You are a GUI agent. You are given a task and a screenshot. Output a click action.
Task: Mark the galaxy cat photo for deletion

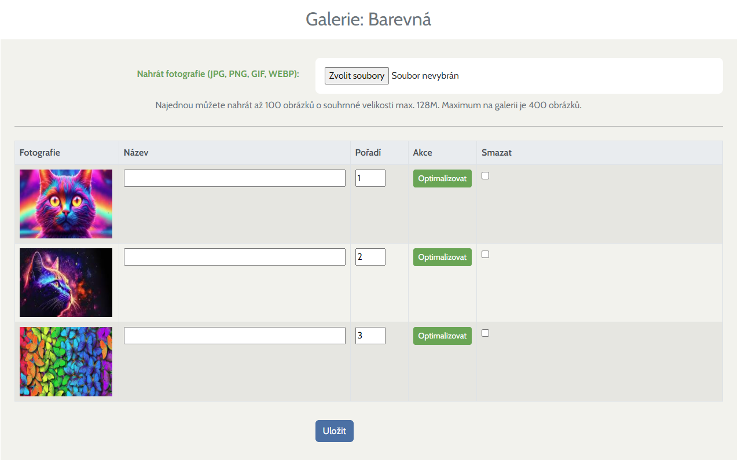coord(486,255)
